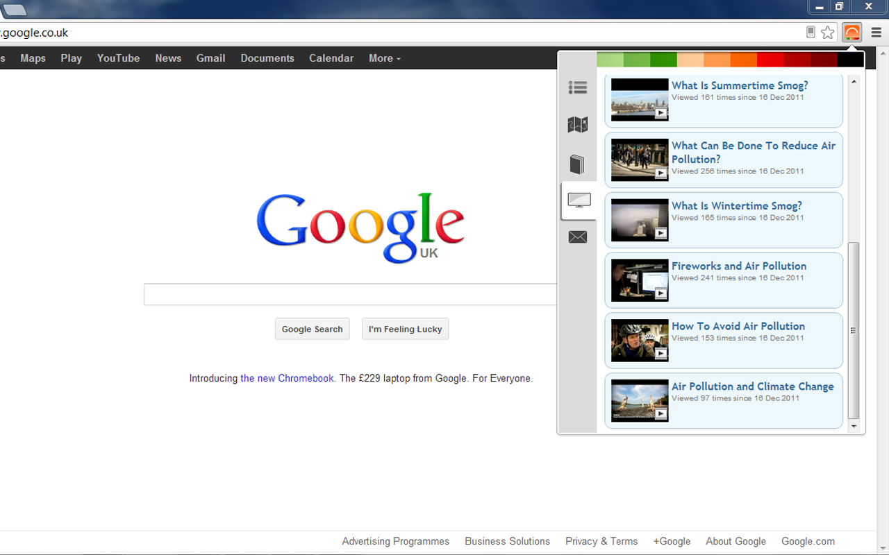
Task: Select the bright orange index swatch
Action: point(744,60)
